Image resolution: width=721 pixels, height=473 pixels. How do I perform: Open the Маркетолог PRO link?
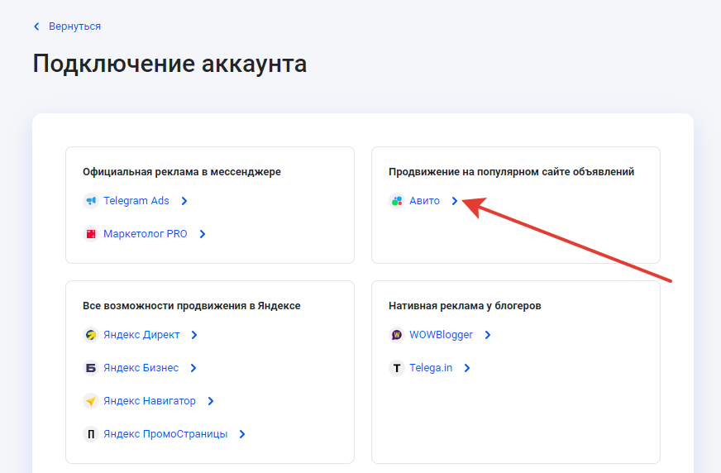146,234
